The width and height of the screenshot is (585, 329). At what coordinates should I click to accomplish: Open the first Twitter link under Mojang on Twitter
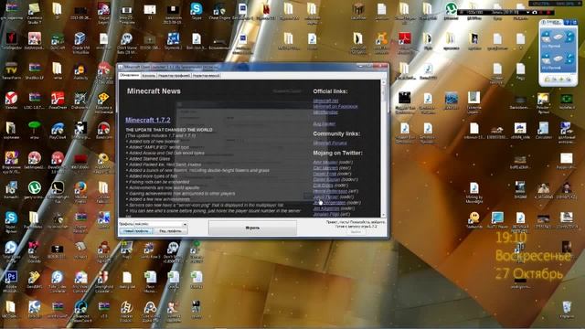(x=325, y=163)
